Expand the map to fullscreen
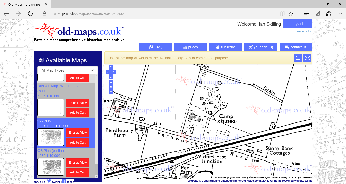This screenshot has height=184, width=346. (x=307, y=58)
